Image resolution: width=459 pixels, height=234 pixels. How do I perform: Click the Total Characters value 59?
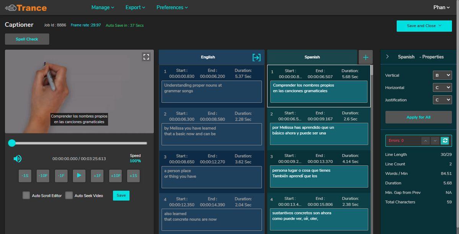coord(449,202)
